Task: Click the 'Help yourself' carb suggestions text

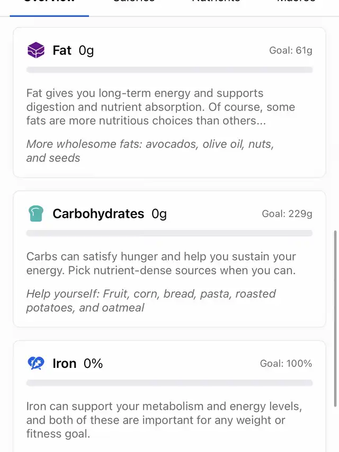Action: click(x=151, y=300)
